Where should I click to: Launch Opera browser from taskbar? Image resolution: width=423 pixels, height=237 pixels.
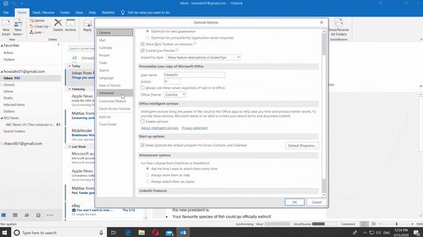[x=155, y=232]
